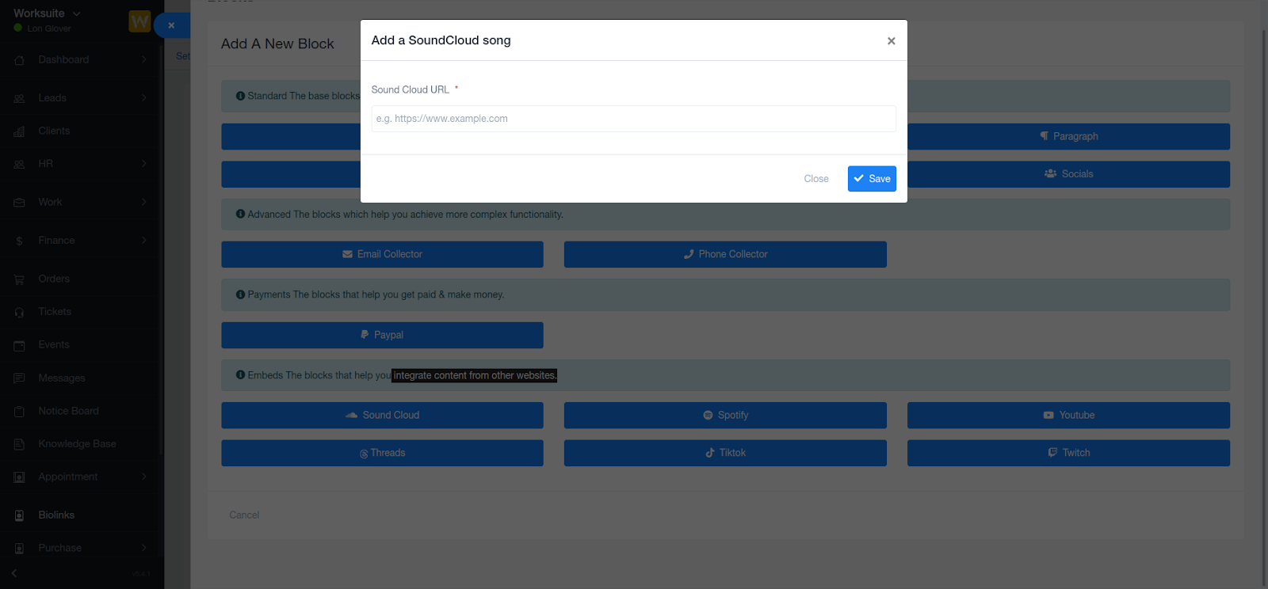Click the info icon beside Payments heading
Viewport: 1268px width, 589px height.
coord(240,294)
